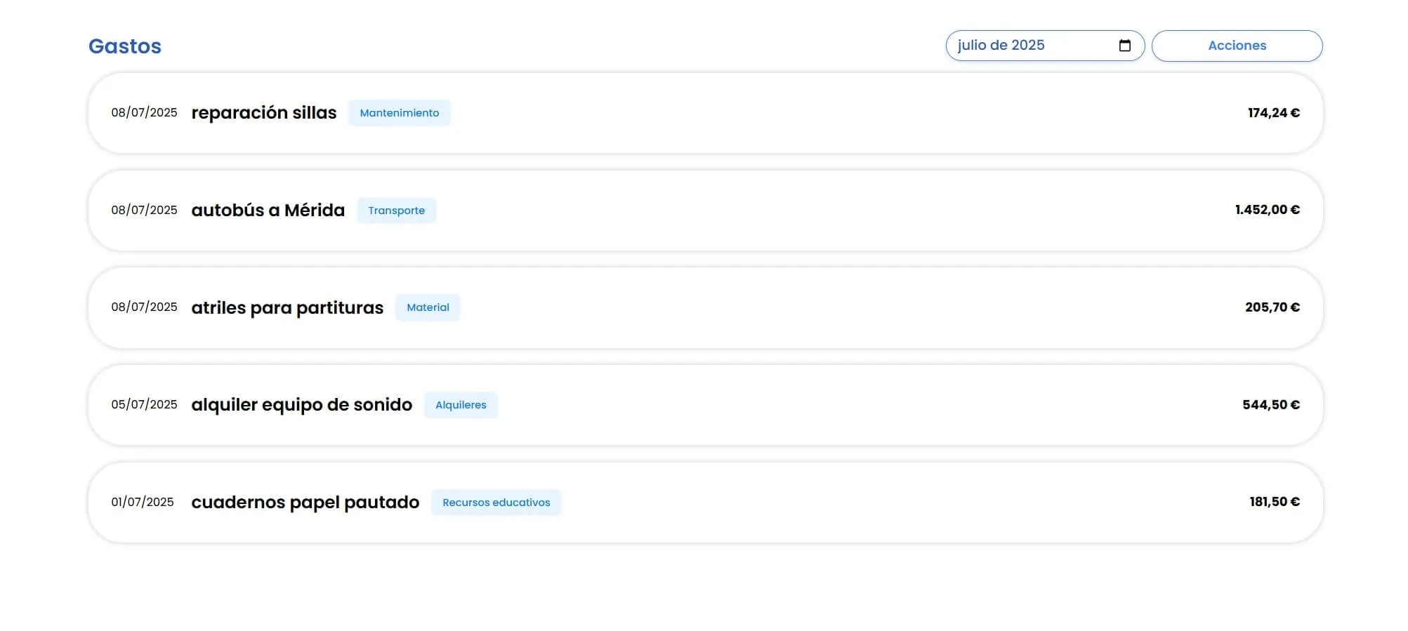Click the 1.452,00 € amount
Image resolution: width=1408 pixels, height=631 pixels.
(1267, 210)
